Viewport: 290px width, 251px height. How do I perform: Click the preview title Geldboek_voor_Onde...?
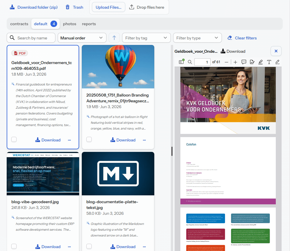(196, 51)
